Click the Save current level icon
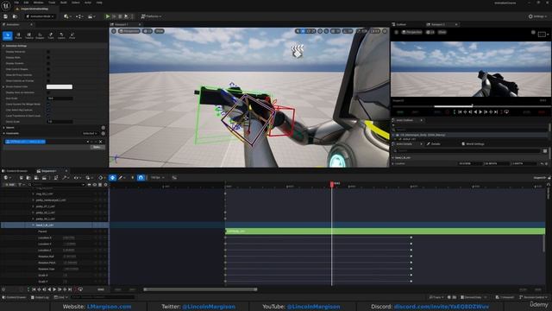Image resolution: width=552 pixels, height=311 pixels. [x=6, y=16]
